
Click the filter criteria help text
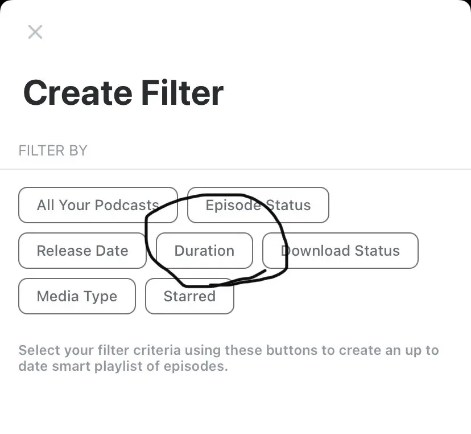pyautogui.click(x=228, y=358)
